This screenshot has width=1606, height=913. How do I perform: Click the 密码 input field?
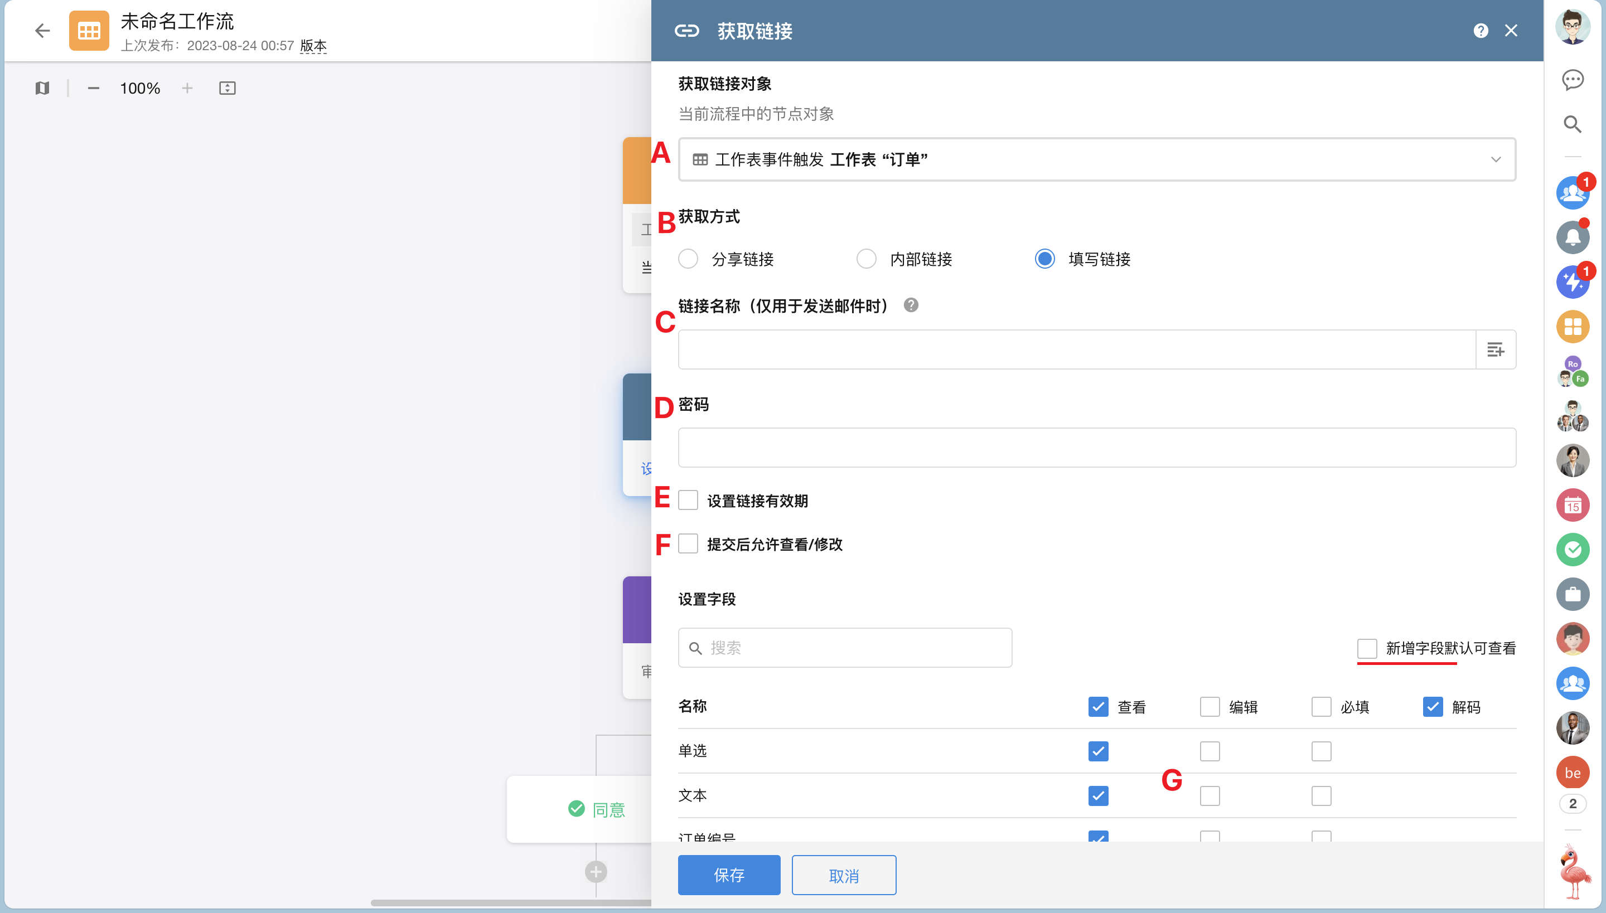coord(1096,447)
